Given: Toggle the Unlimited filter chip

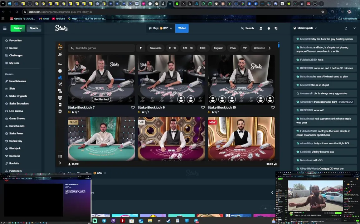Looking at the screenshot, I should [259, 48].
